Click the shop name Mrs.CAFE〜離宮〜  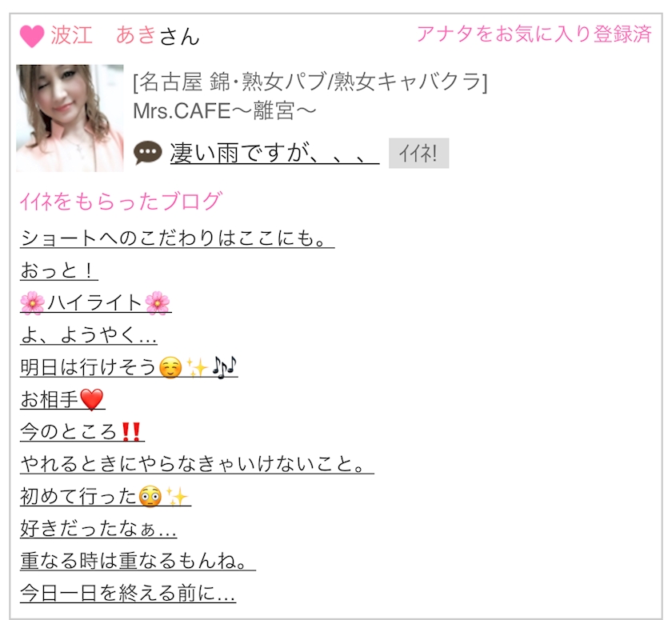(x=225, y=111)
